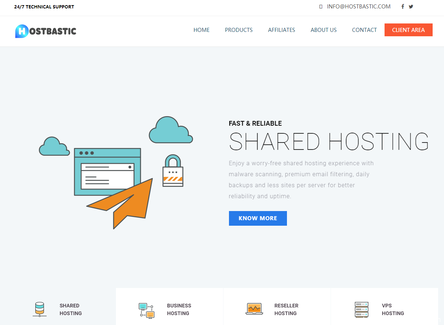Click the business hosting network computers icon
The height and width of the screenshot is (325, 444).
146,310
